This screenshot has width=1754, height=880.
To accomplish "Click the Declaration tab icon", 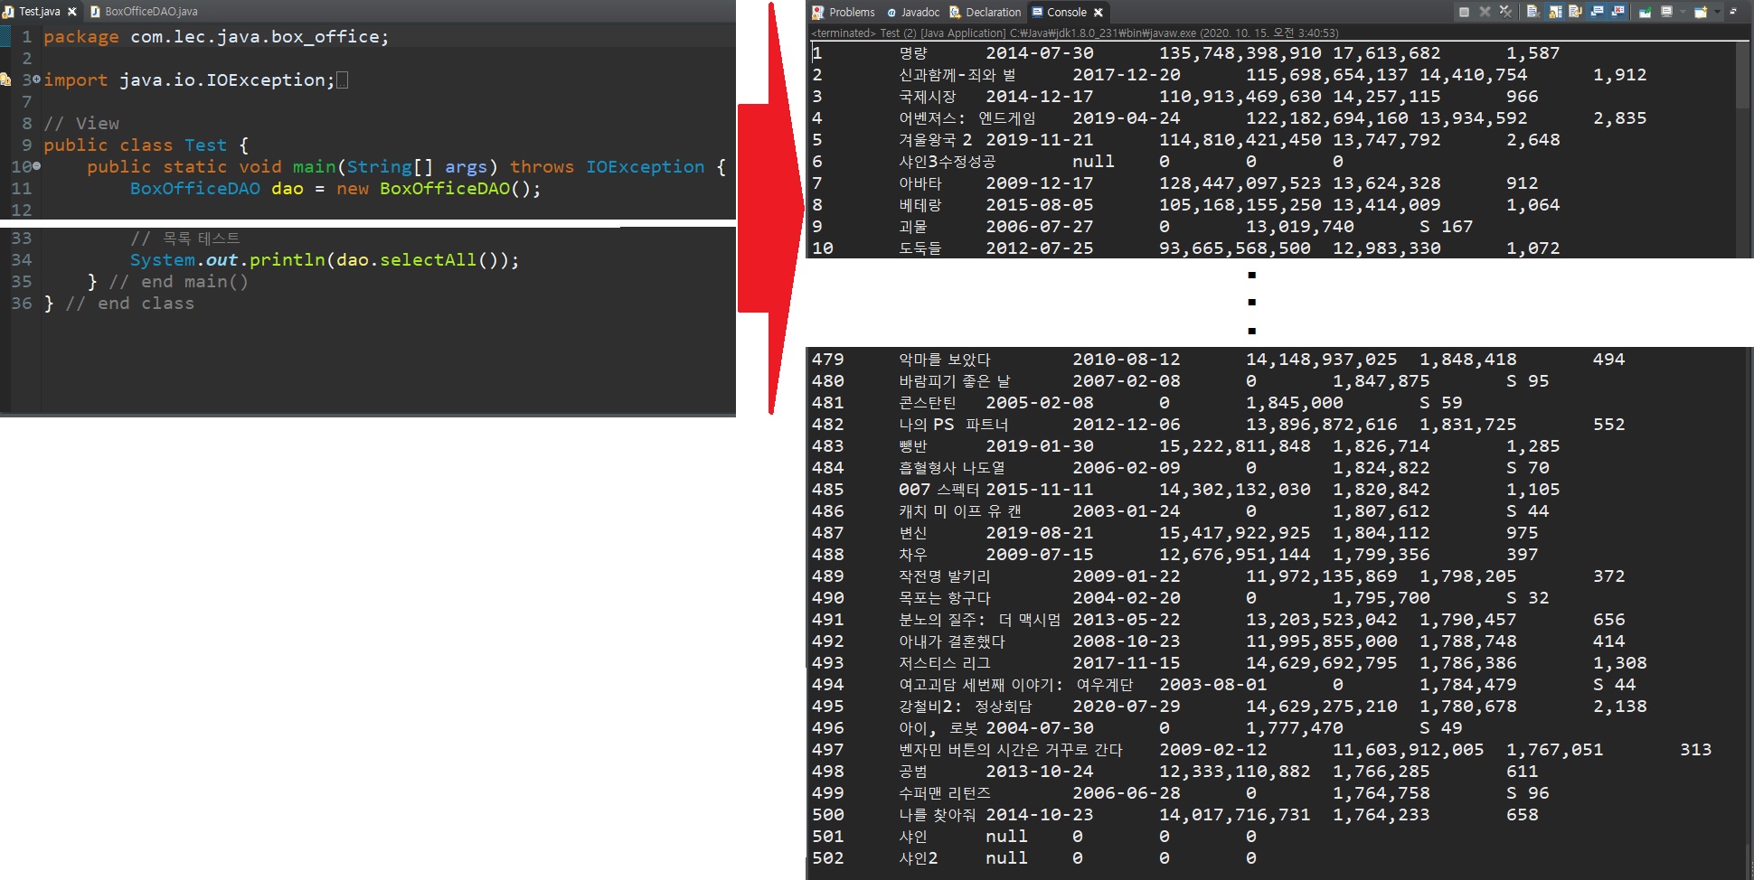I will tap(955, 12).
